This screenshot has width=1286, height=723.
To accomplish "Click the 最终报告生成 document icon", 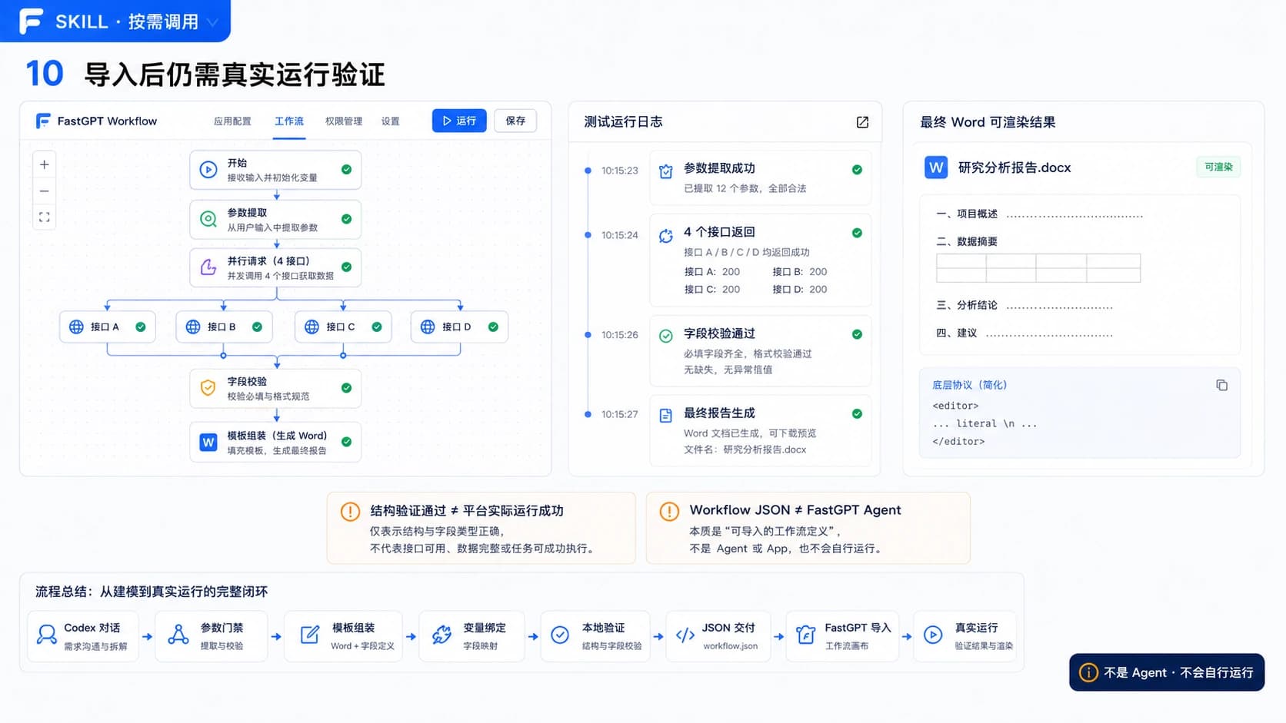I will [666, 416].
